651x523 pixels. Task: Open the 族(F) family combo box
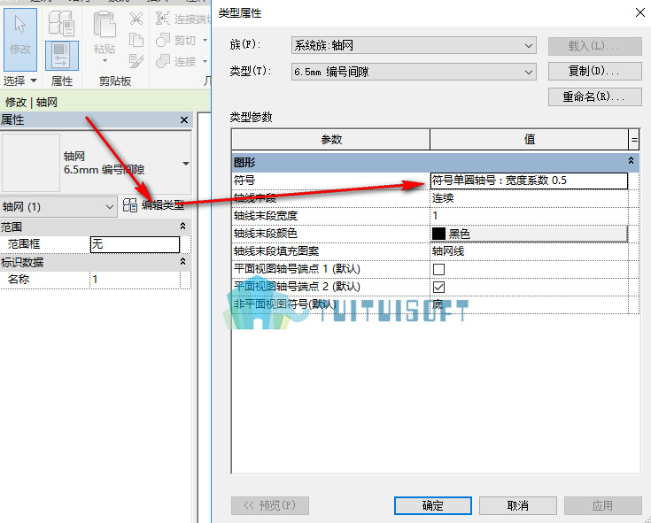point(414,45)
